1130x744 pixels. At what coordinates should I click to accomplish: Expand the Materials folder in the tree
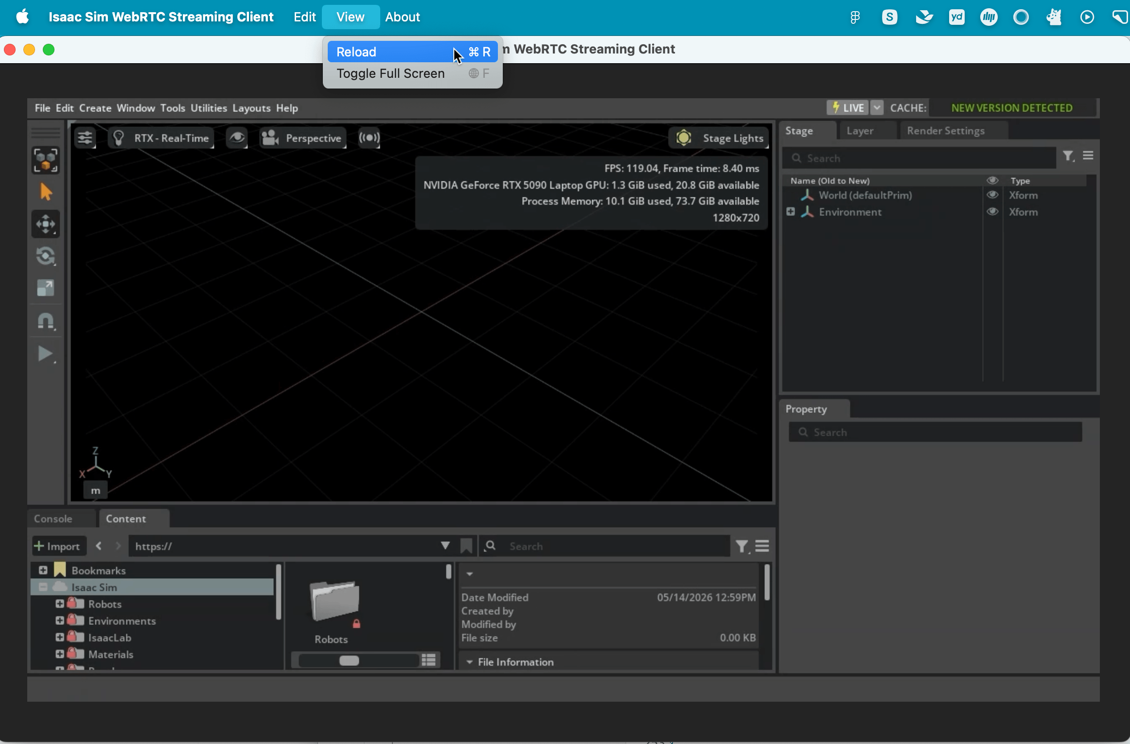(x=59, y=654)
